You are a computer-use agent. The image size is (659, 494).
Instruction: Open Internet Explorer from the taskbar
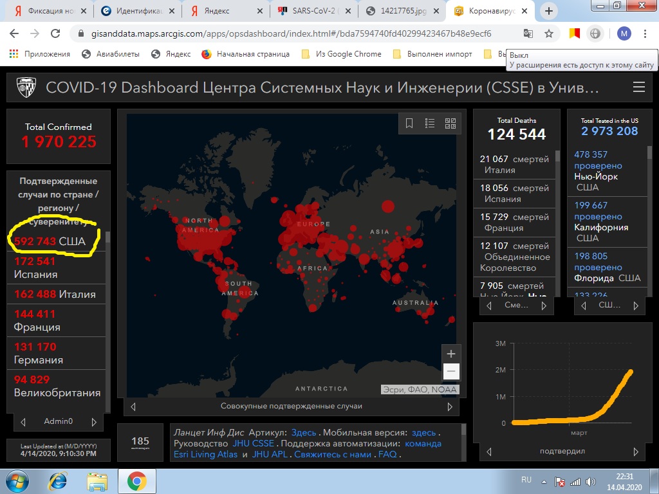coord(57,481)
